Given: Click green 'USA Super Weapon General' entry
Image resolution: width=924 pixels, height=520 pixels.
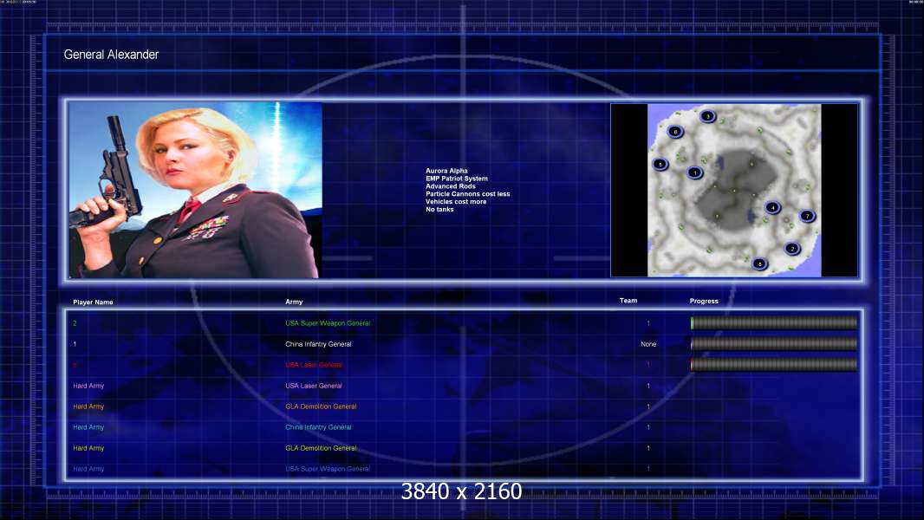Looking at the screenshot, I should point(328,323).
